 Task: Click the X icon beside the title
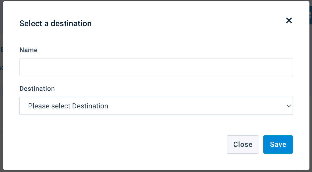pyautogui.click(x=289, y=20)
